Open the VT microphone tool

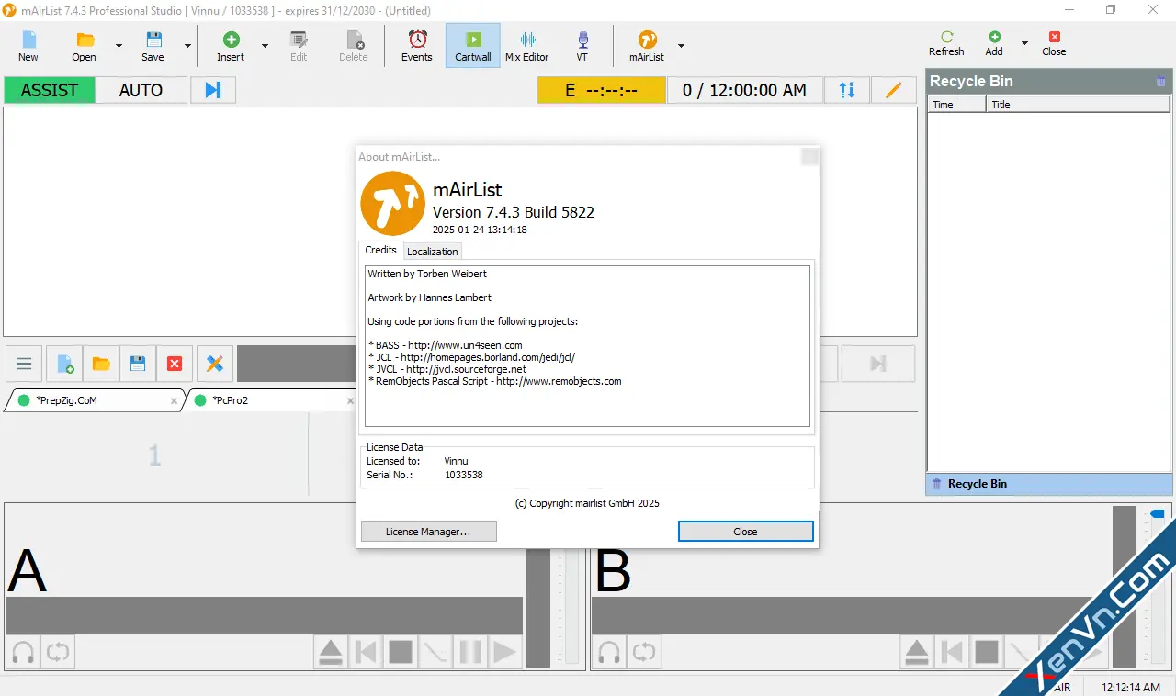[582, 45]
